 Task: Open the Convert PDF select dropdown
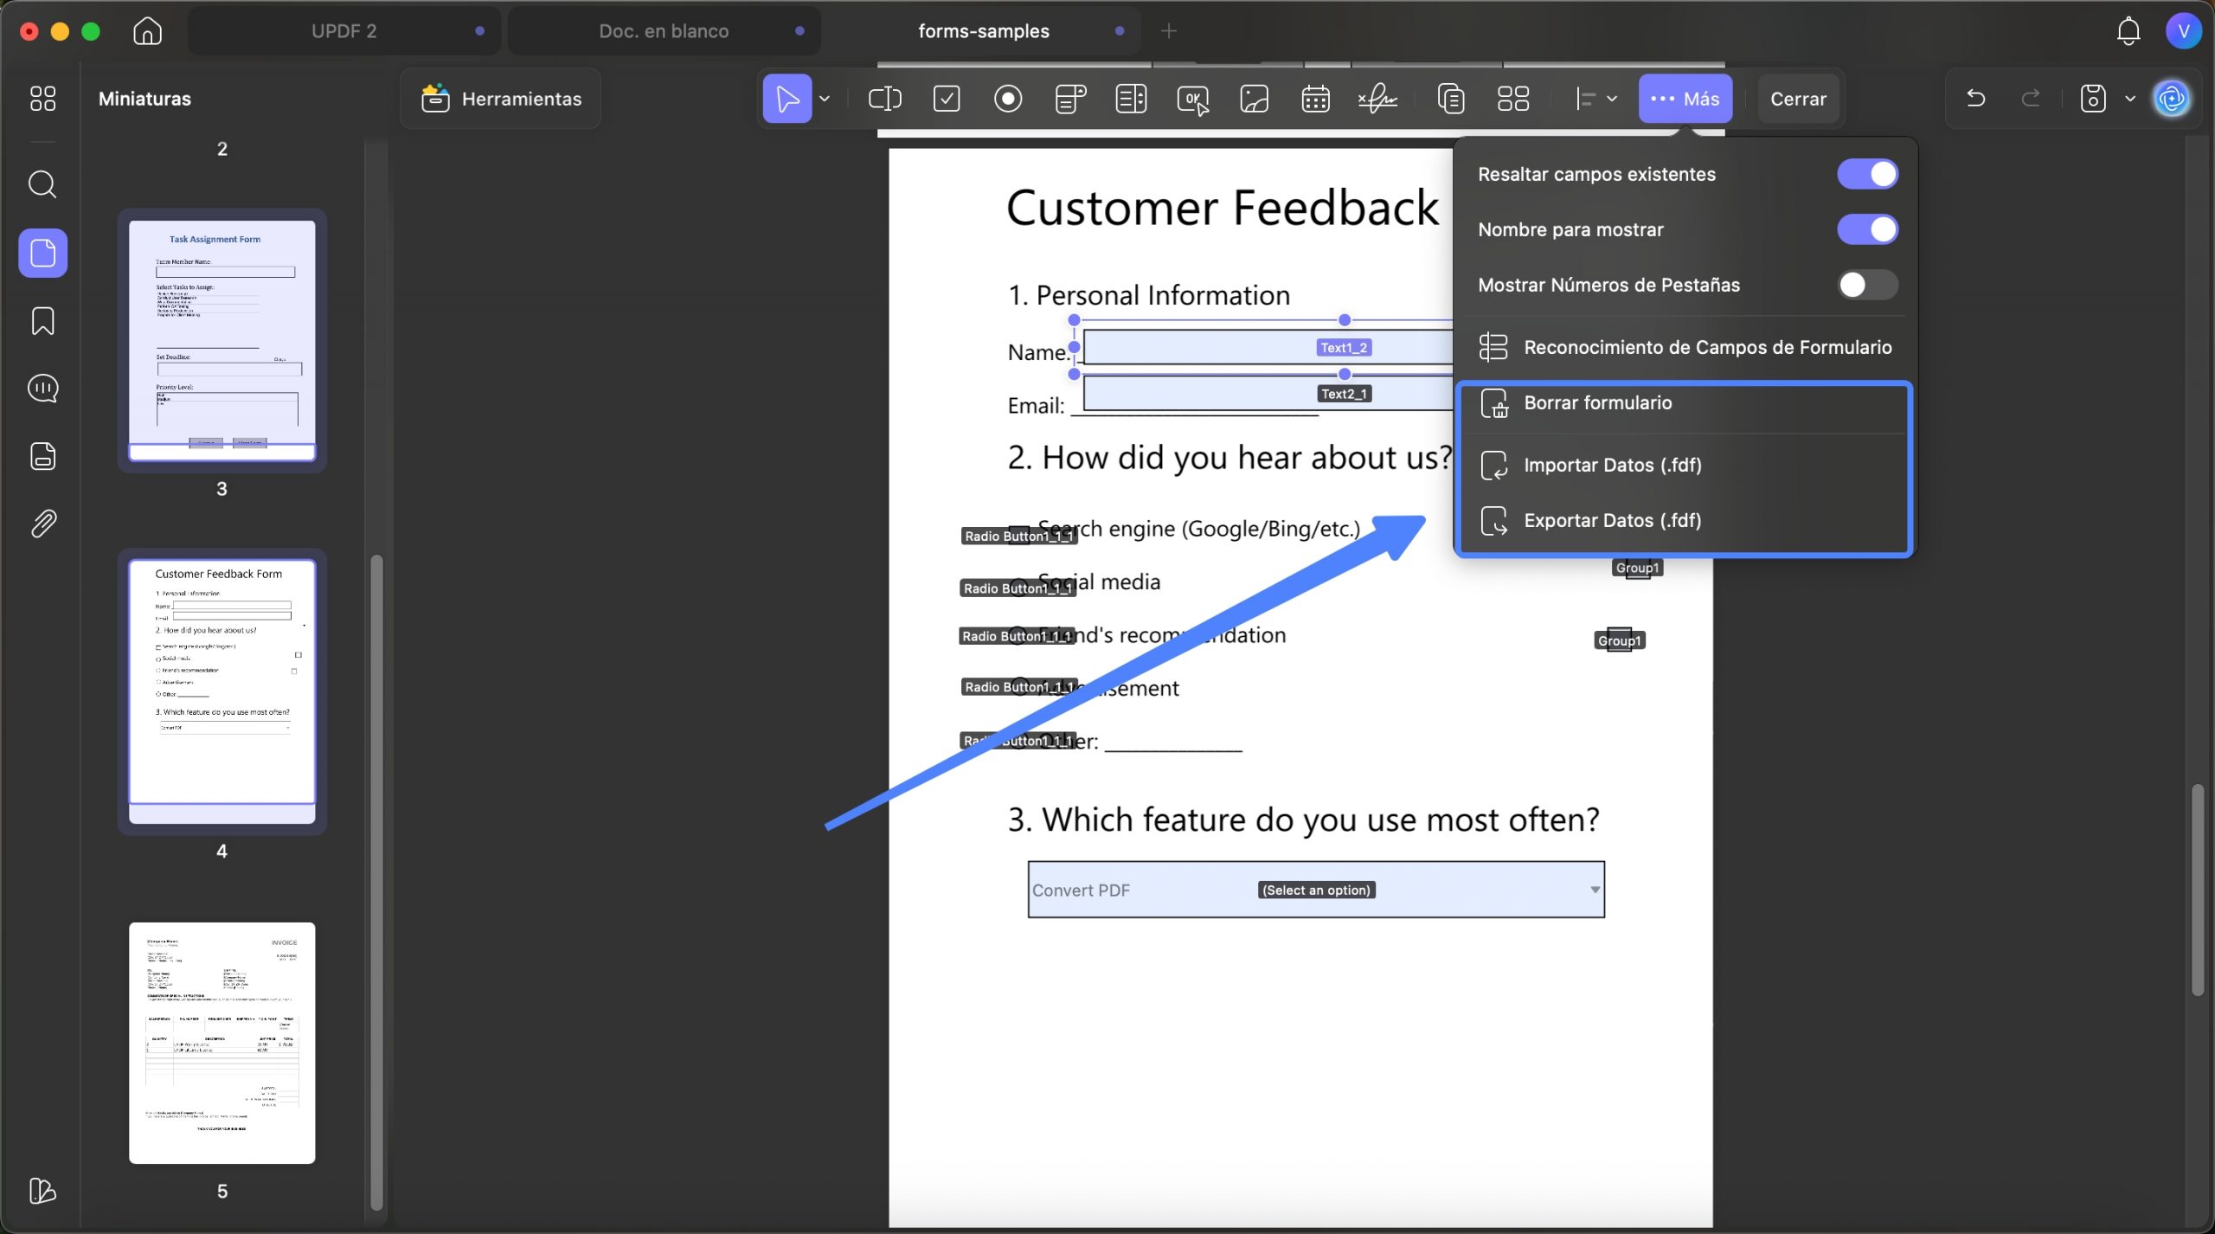[x=1316, y=890]
